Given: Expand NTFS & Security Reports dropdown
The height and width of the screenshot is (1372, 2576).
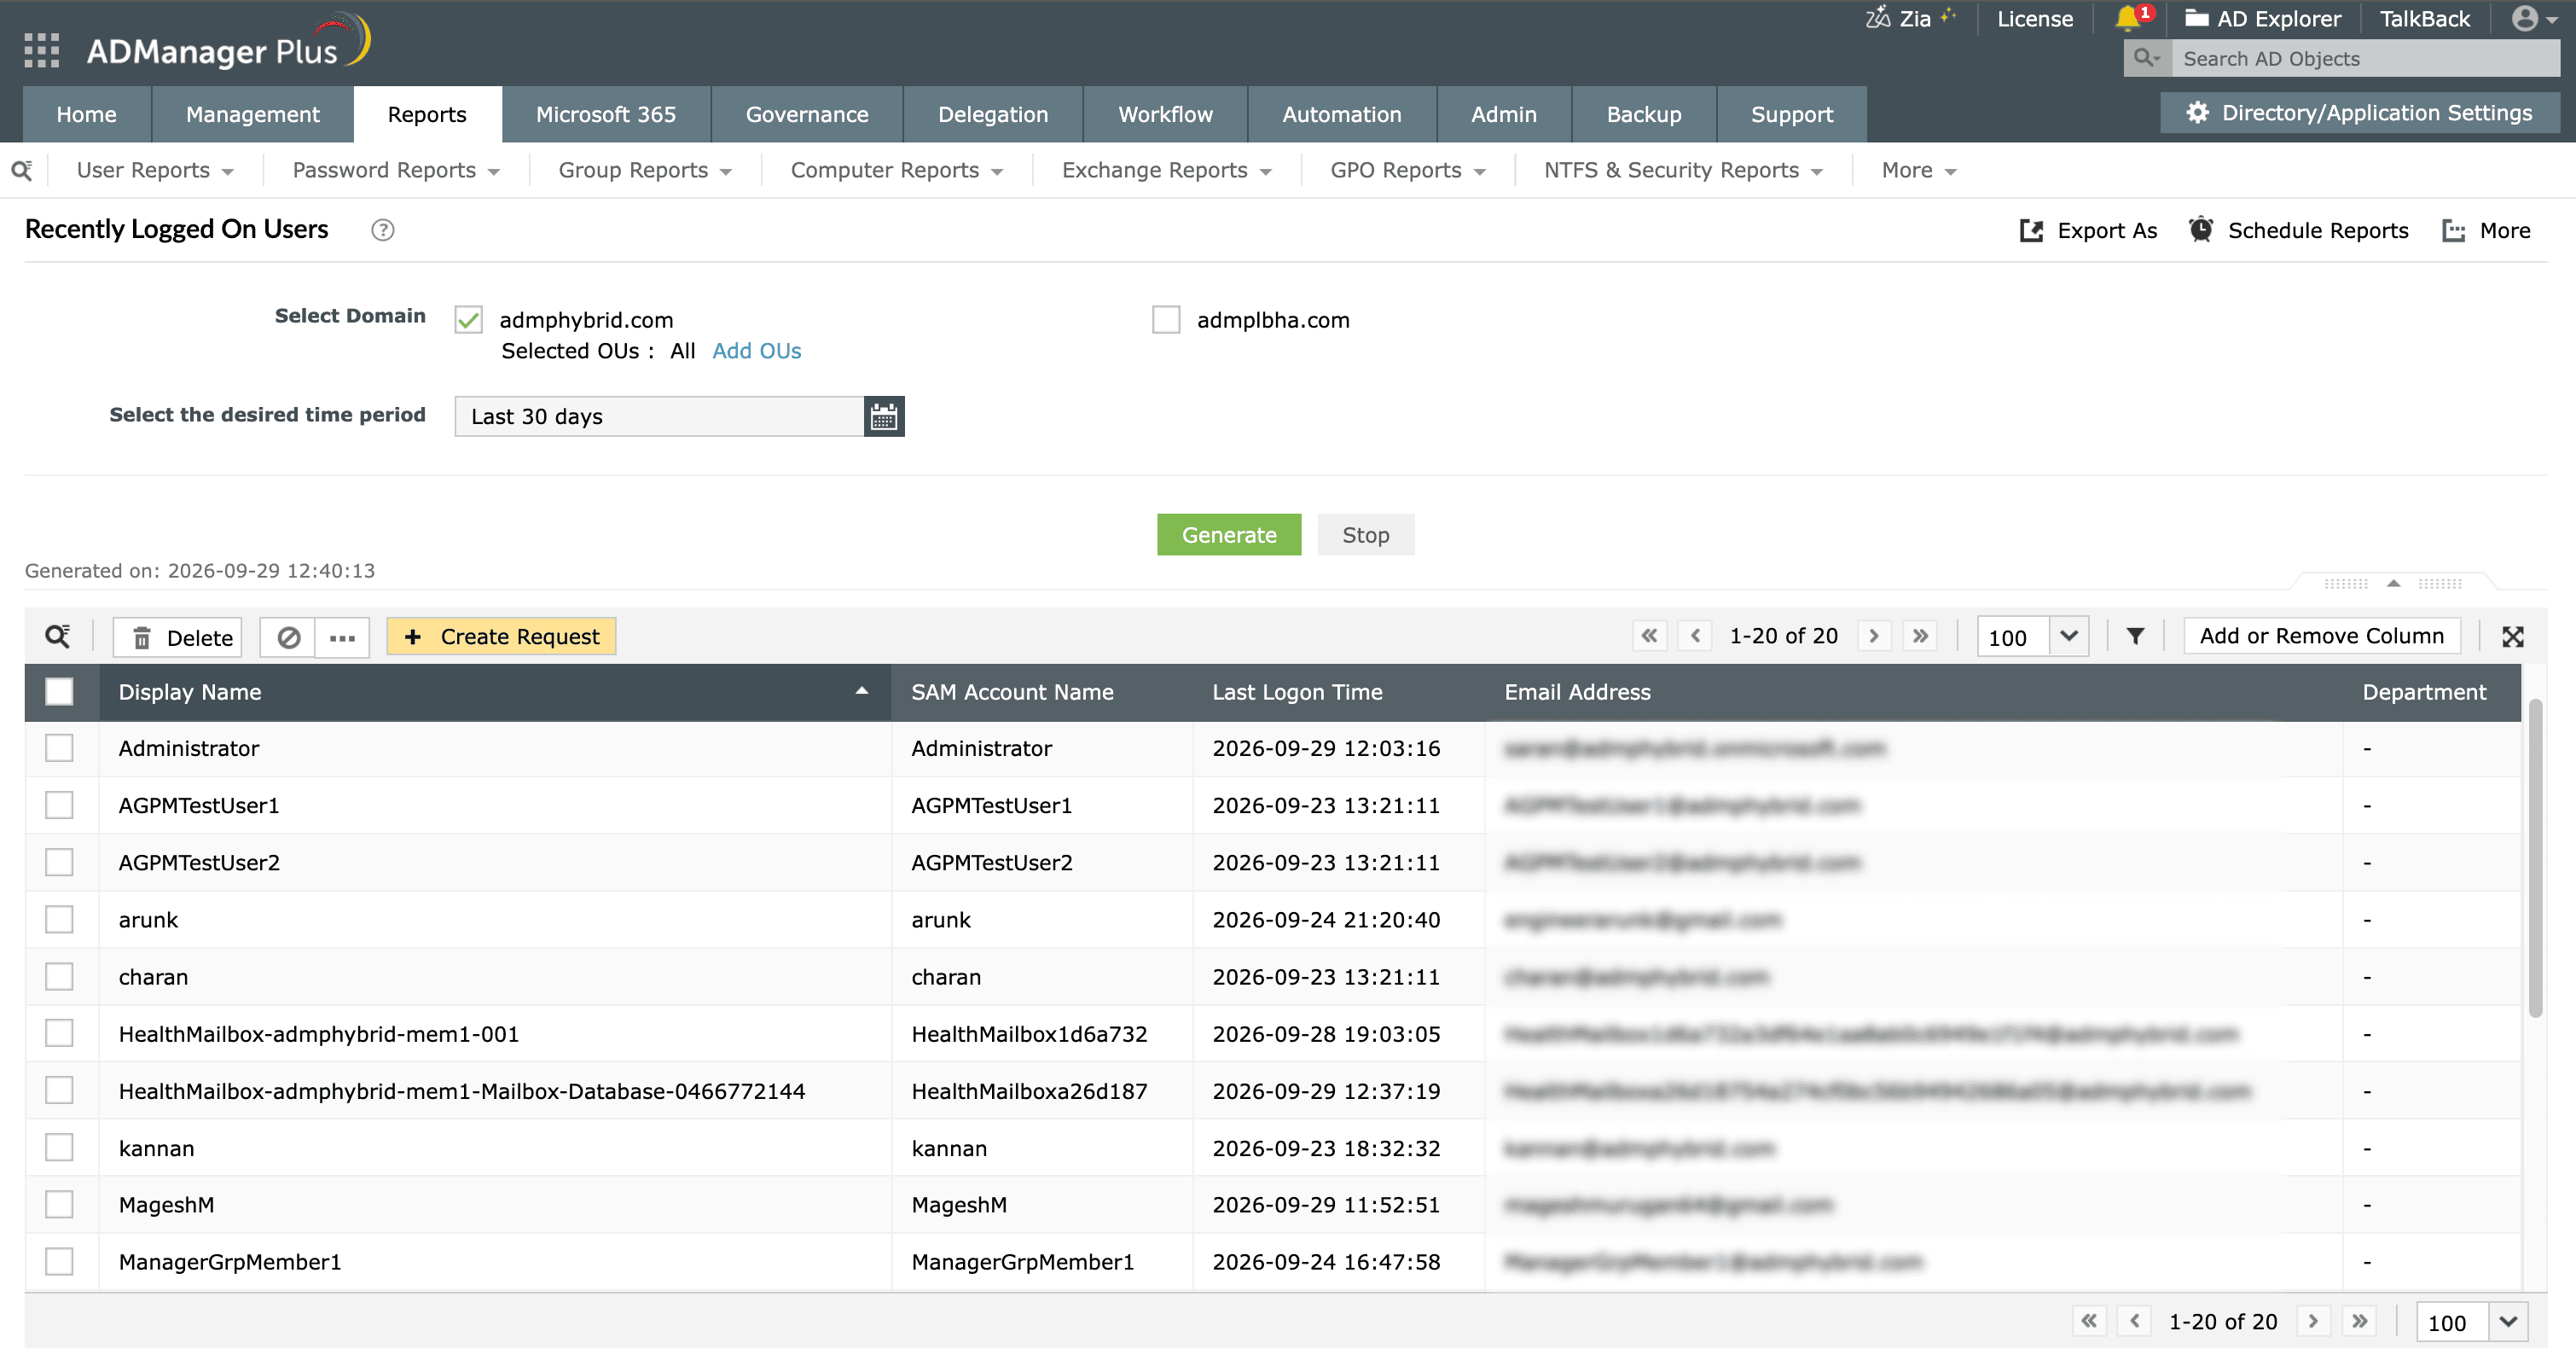Looking at the screenshot, I should (1683, 170).
